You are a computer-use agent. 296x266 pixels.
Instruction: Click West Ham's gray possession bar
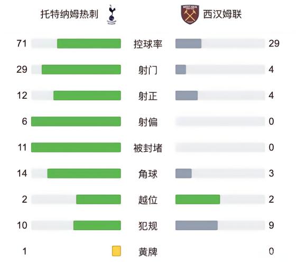pyautogui.click(x=188, y=44)
